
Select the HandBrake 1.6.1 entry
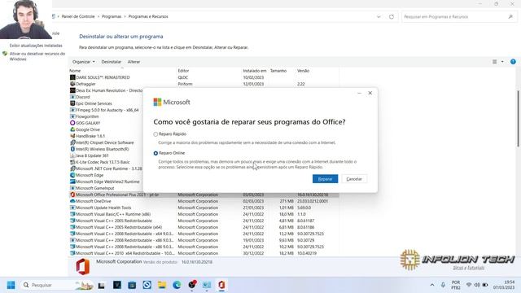(90, 136)
